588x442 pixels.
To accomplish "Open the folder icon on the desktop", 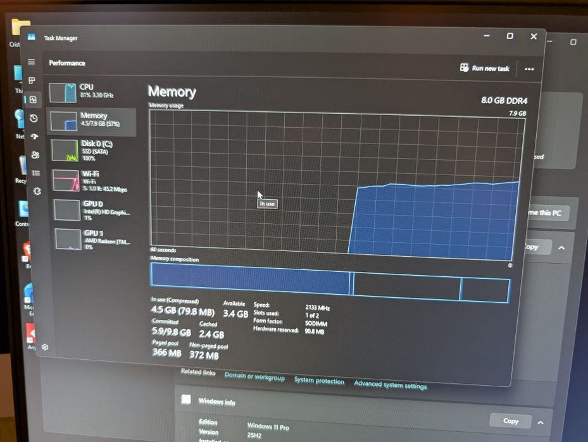I will (x=20, y=27).
